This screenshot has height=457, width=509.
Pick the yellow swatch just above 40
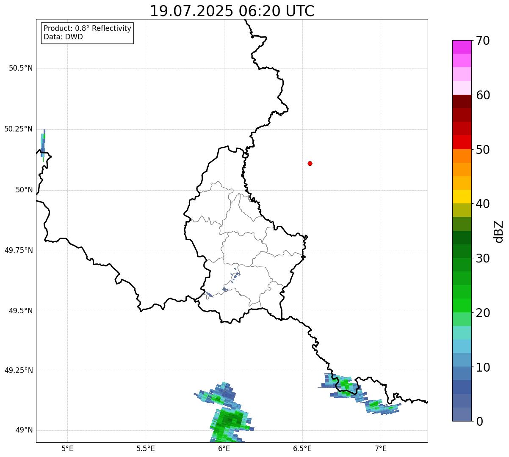point(462,197)
